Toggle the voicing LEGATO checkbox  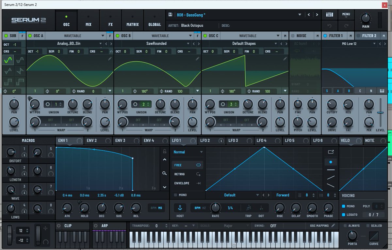[343, 214]
